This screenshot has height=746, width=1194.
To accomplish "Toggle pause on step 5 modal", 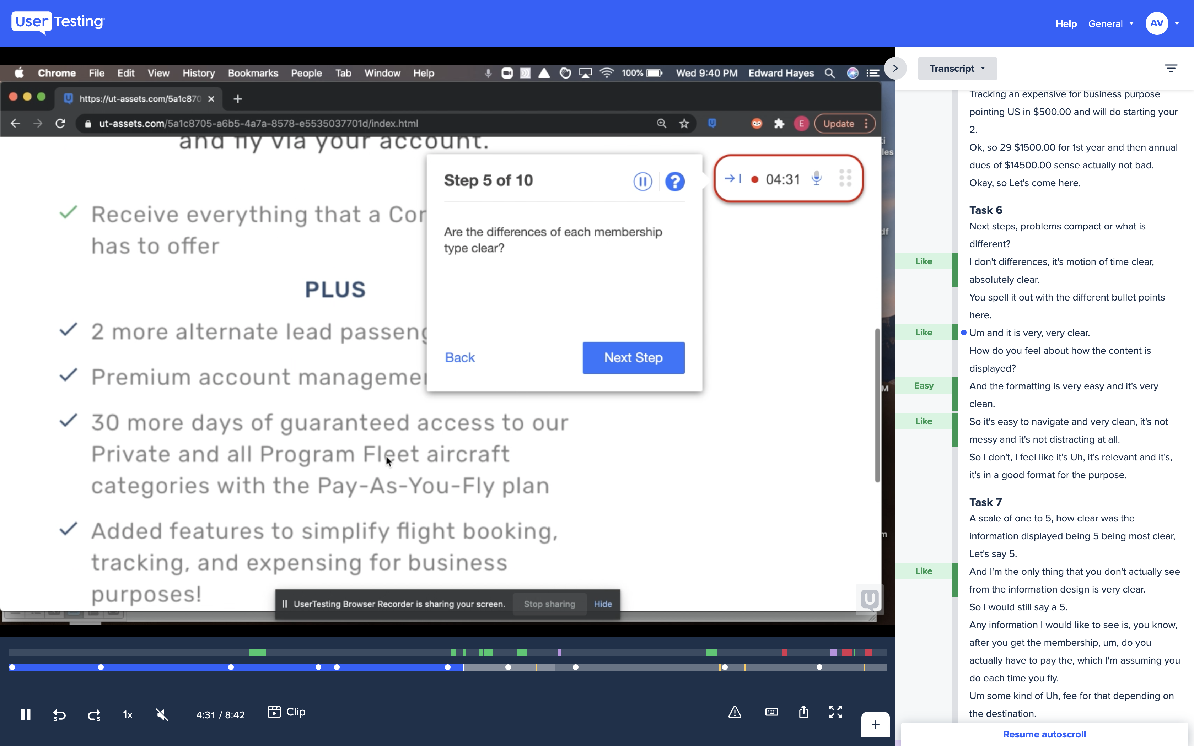I will tap(642, 180).
